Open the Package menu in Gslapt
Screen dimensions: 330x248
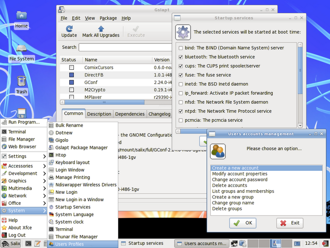[108, 18]
